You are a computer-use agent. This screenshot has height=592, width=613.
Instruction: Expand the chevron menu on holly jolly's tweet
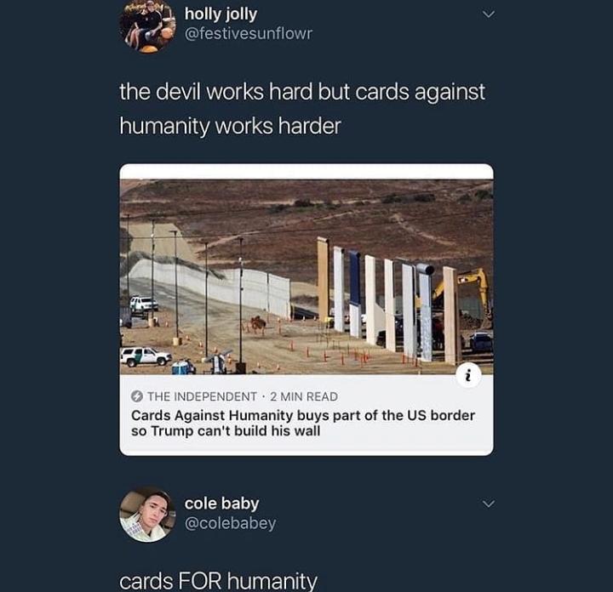[489, 14]
